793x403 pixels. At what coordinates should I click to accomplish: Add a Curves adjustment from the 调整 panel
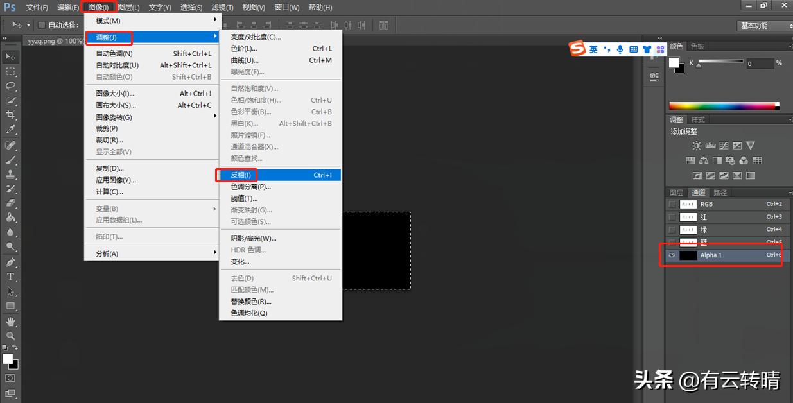point(724,146)
